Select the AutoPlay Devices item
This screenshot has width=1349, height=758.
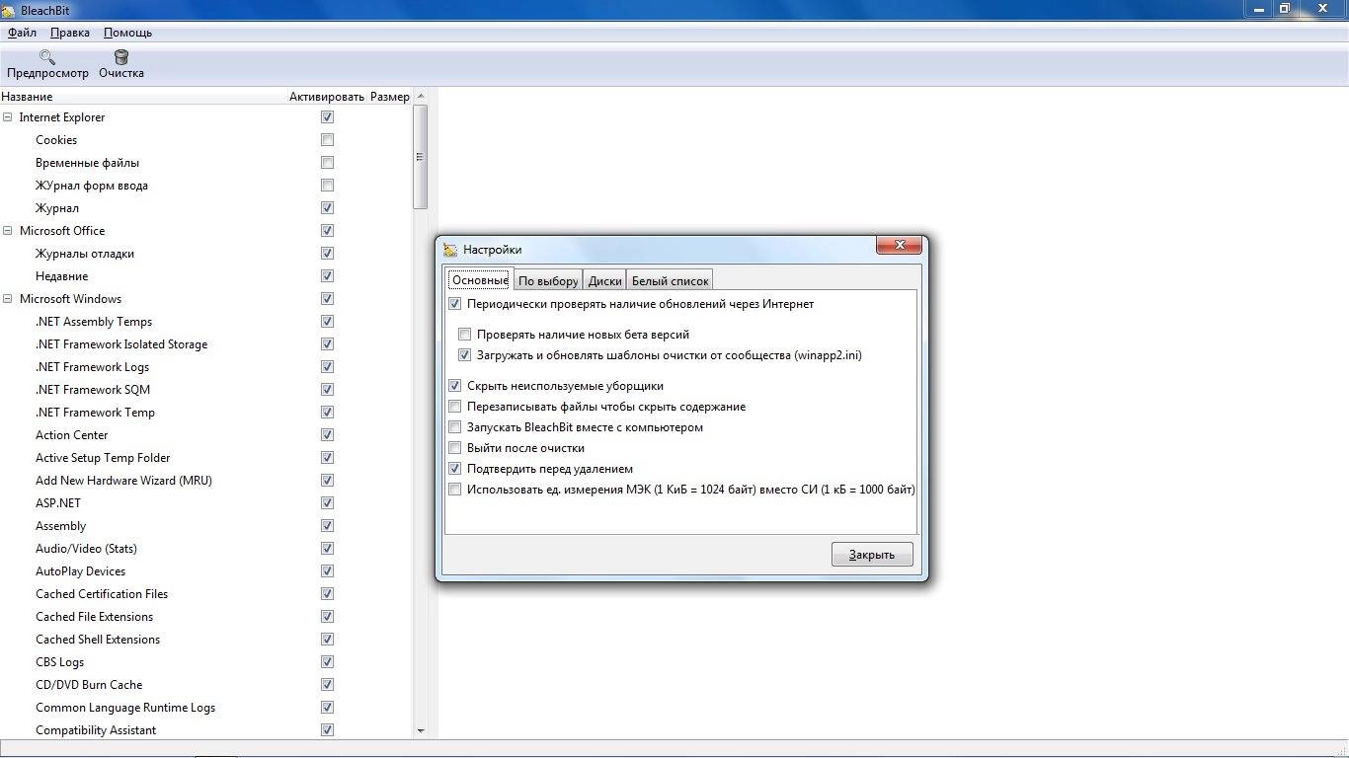tap(80, 571)
